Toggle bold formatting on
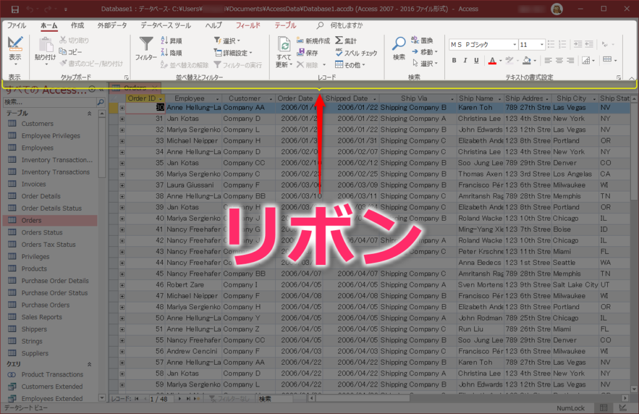The width and height of the screenshot is (639, 414). pyautogui.click(x=454, y=60)
